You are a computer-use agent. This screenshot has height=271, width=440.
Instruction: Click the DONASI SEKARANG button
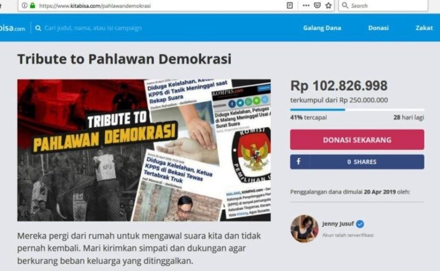pyautogui.click(x=357, y=140)
